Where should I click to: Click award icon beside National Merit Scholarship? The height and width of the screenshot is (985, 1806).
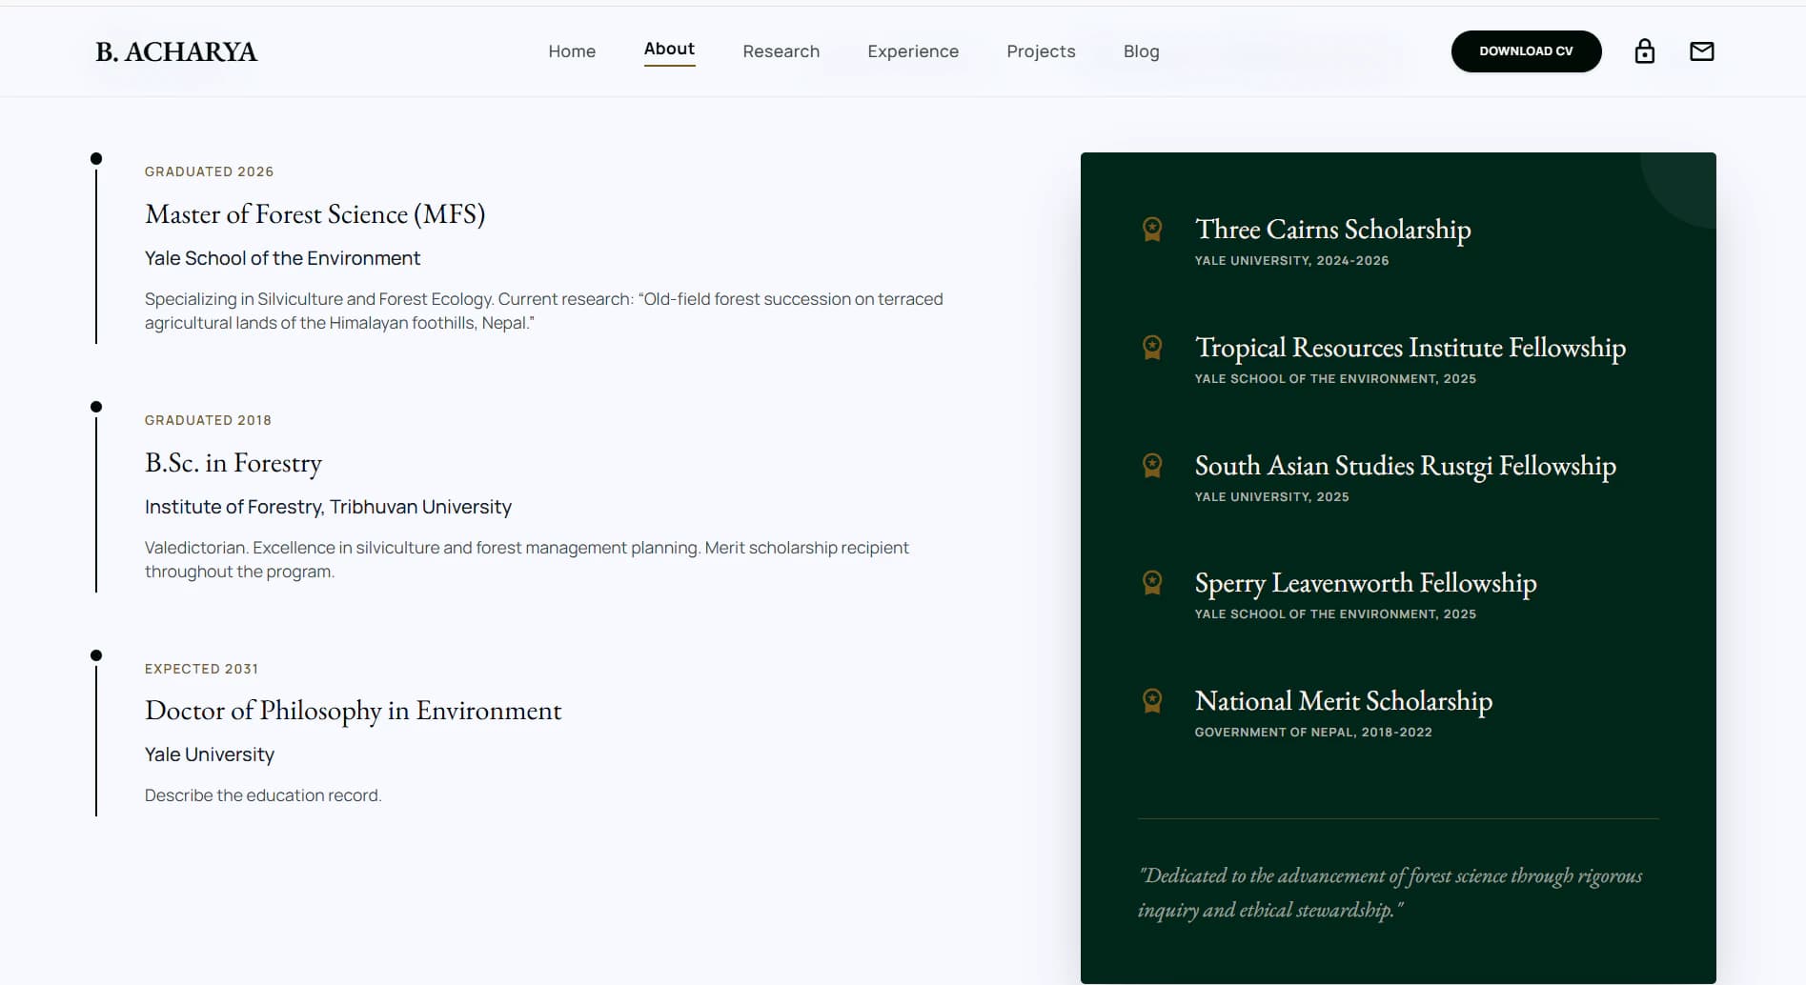[1152, 700]
